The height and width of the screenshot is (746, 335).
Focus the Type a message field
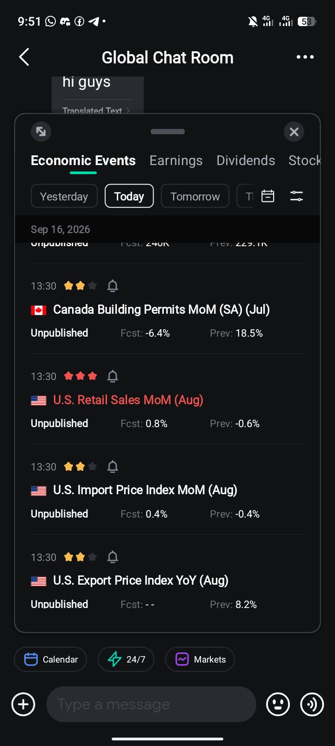pos(151,704)
